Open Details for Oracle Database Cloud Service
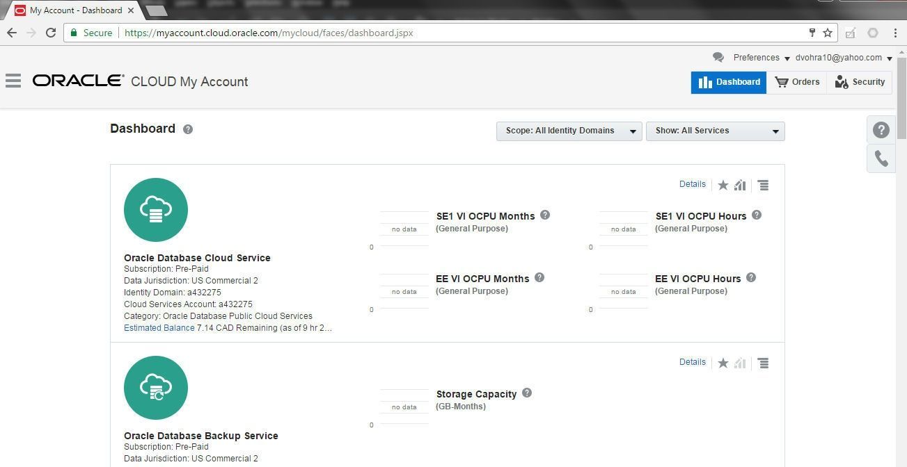This screenshot has height=467, width=907. 693,184
